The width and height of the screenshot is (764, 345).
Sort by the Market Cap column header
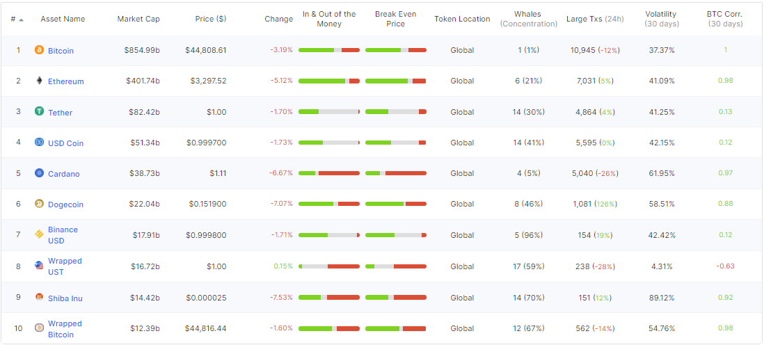[138, 19]
